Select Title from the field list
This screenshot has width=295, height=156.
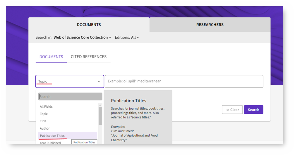43,121
